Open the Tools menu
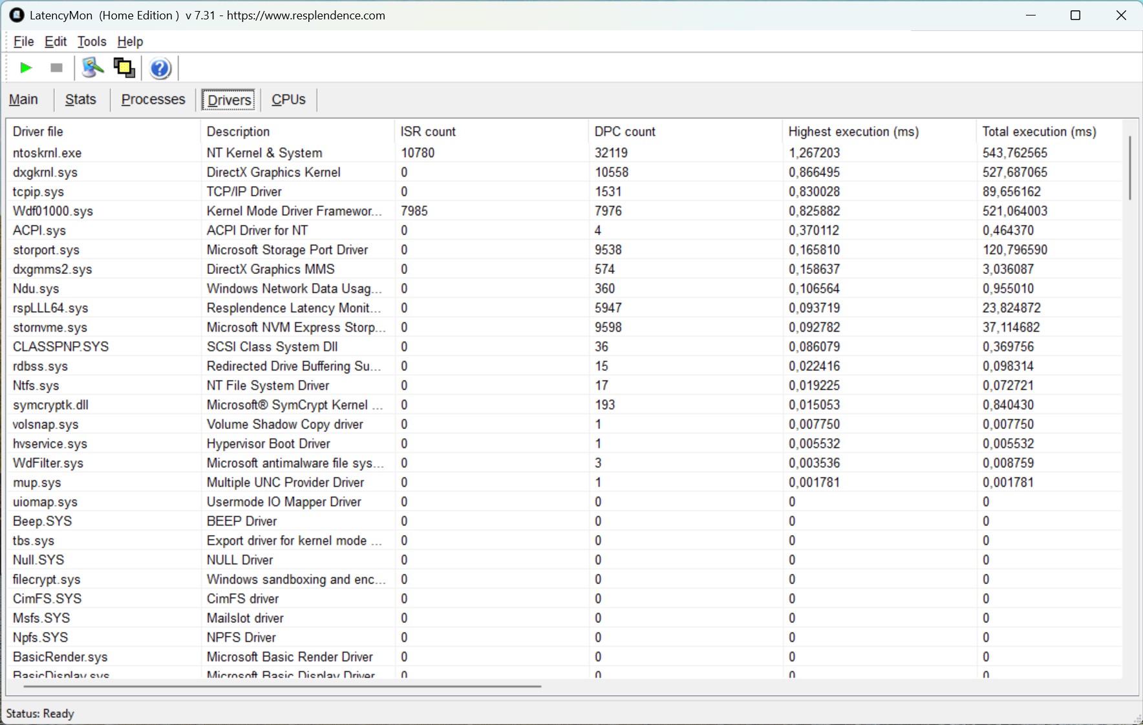 pyautogui.click(x=92, y=41)
